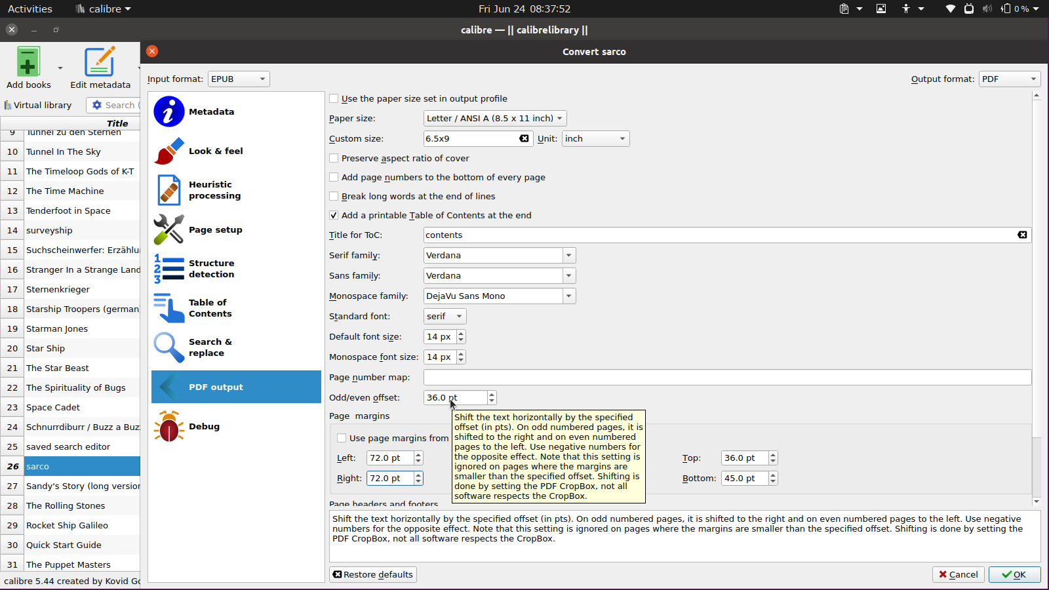Open the Standard font dropdown
The width and height of the screenshot is (1049, 590).
tap(445, 316)
